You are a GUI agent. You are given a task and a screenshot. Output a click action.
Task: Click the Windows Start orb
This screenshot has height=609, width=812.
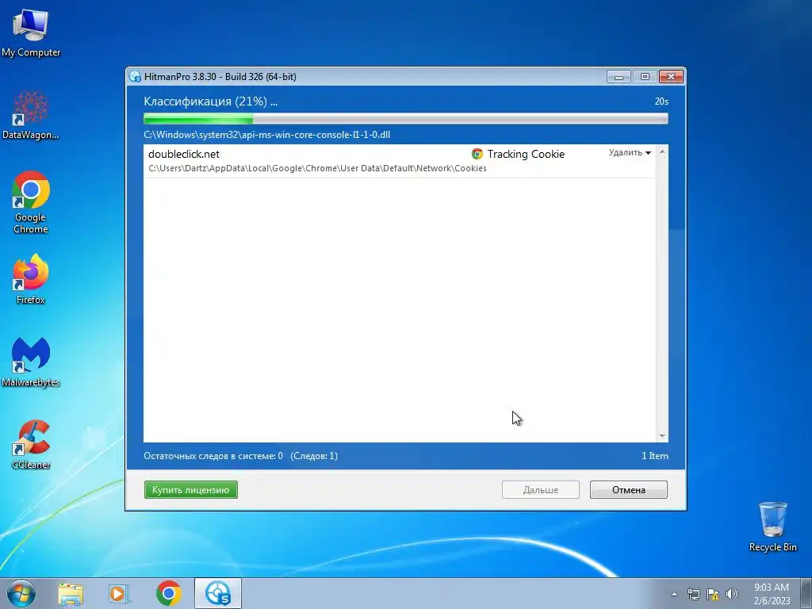21,593
